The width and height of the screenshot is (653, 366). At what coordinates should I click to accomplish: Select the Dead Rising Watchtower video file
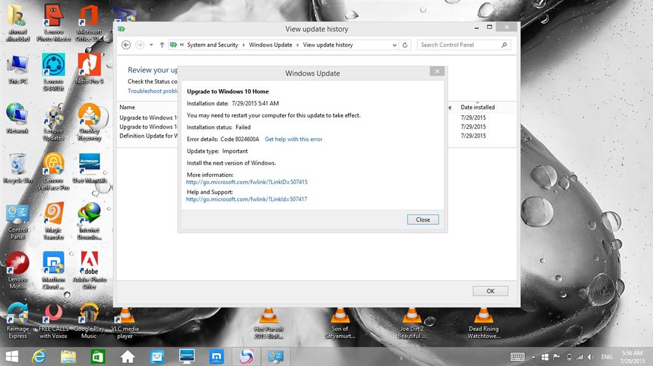tap(483, 323)
